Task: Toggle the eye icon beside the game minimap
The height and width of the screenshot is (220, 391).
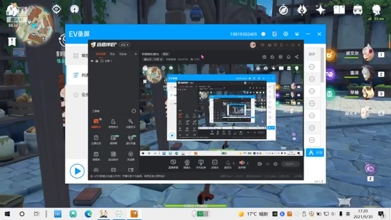Action: pos(56,9)
